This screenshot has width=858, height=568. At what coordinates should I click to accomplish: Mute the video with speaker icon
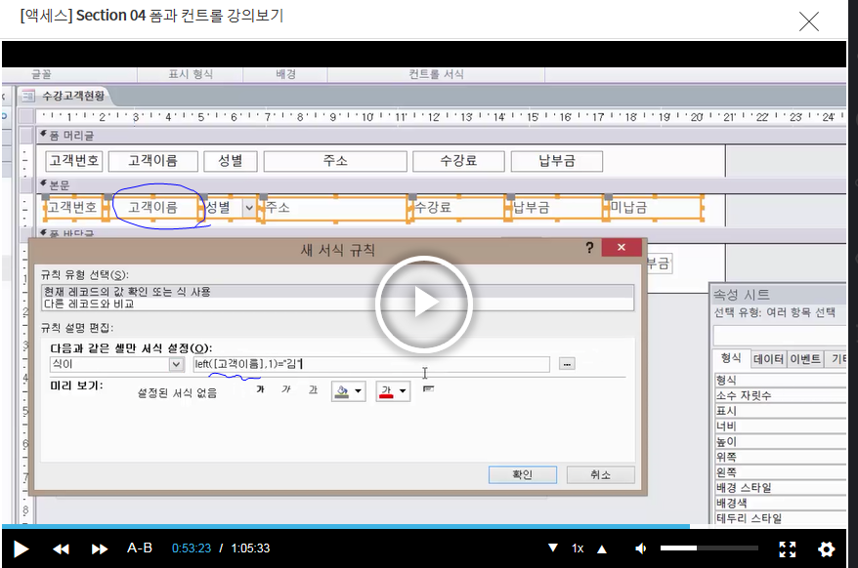(x=641, y=548)
